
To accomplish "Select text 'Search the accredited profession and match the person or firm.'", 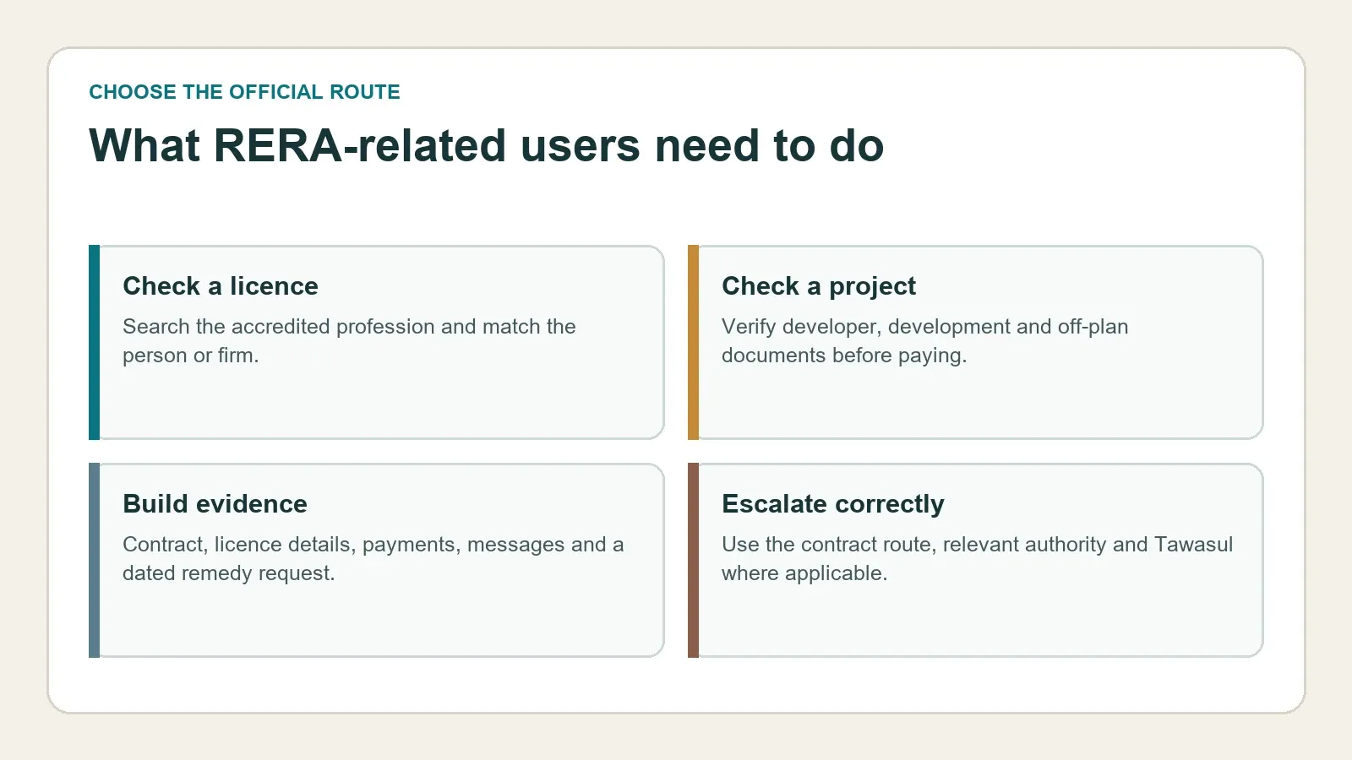I will 349,341.
